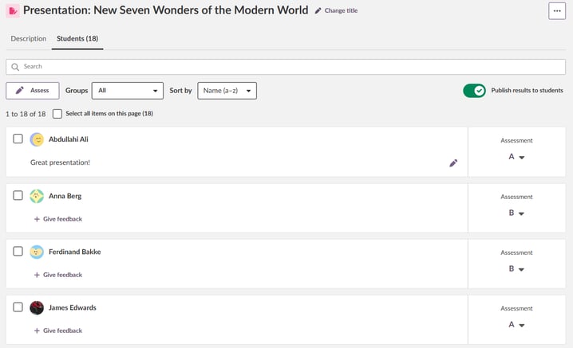The width and height of the screenshot is (573, 348).
Task: Open the three-dot more options menu
Action: click(557, 11)
